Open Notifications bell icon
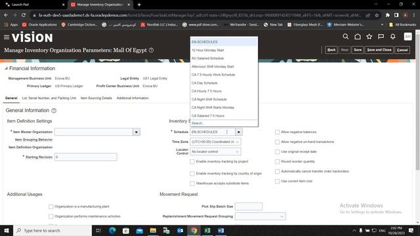The height and width of the screenshot is (236, 420). click(x=392, y=37)
